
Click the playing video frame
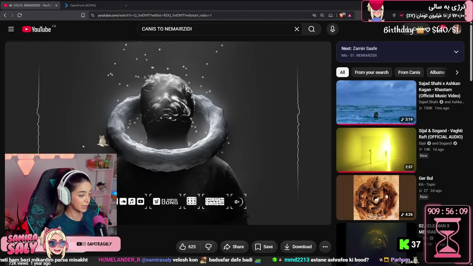click(x=168, y=133)
